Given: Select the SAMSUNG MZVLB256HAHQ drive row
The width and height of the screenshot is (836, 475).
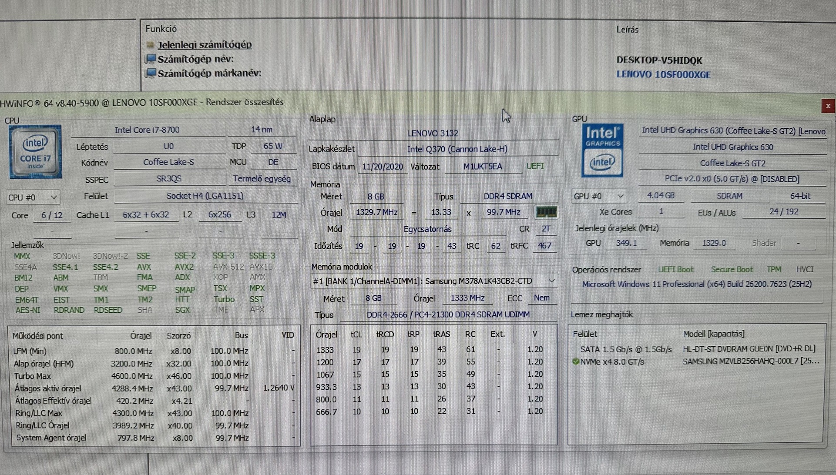Looking at the screenshot, I should [750, 361].
